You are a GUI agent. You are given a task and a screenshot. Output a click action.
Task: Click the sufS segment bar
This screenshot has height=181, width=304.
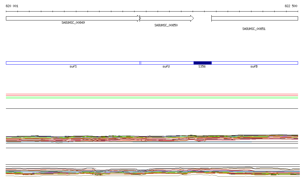[x=73, y=63]
